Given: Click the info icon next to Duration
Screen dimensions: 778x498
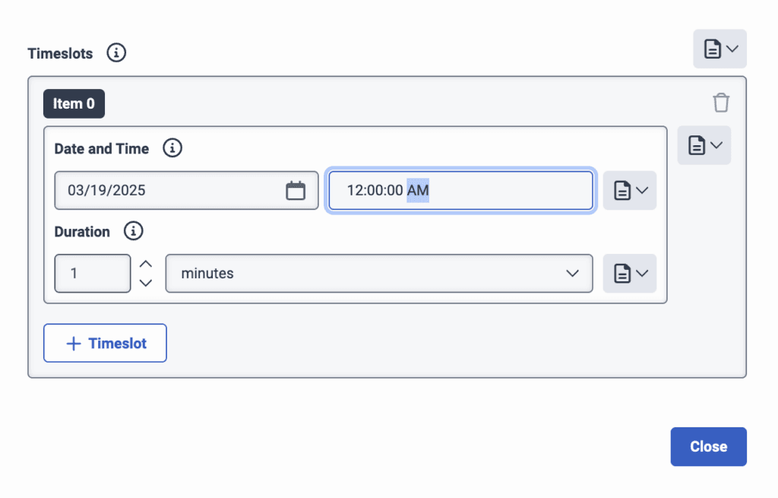Looking at the screenshot, I should coord(134,231).
